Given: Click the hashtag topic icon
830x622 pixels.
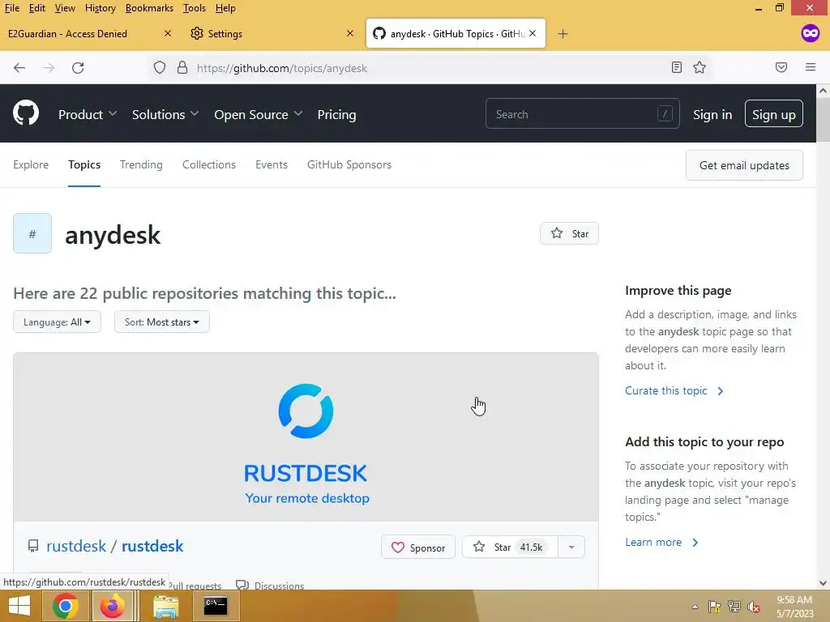Looking at the screenshot, I should tap(32, 233).
